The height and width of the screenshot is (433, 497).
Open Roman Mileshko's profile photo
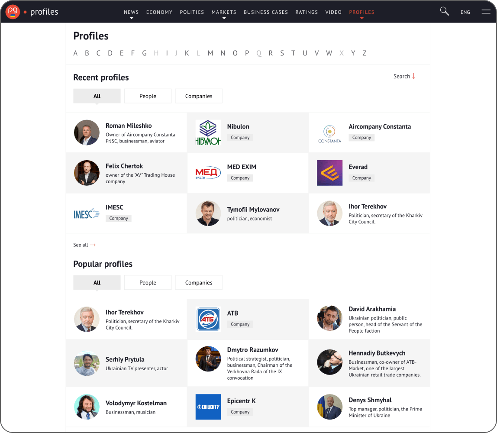pos(87,132)
